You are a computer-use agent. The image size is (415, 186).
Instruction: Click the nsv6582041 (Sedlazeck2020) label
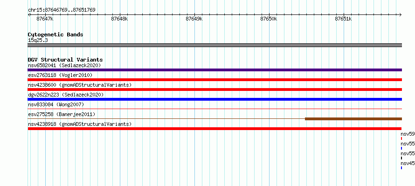(64, 65)
